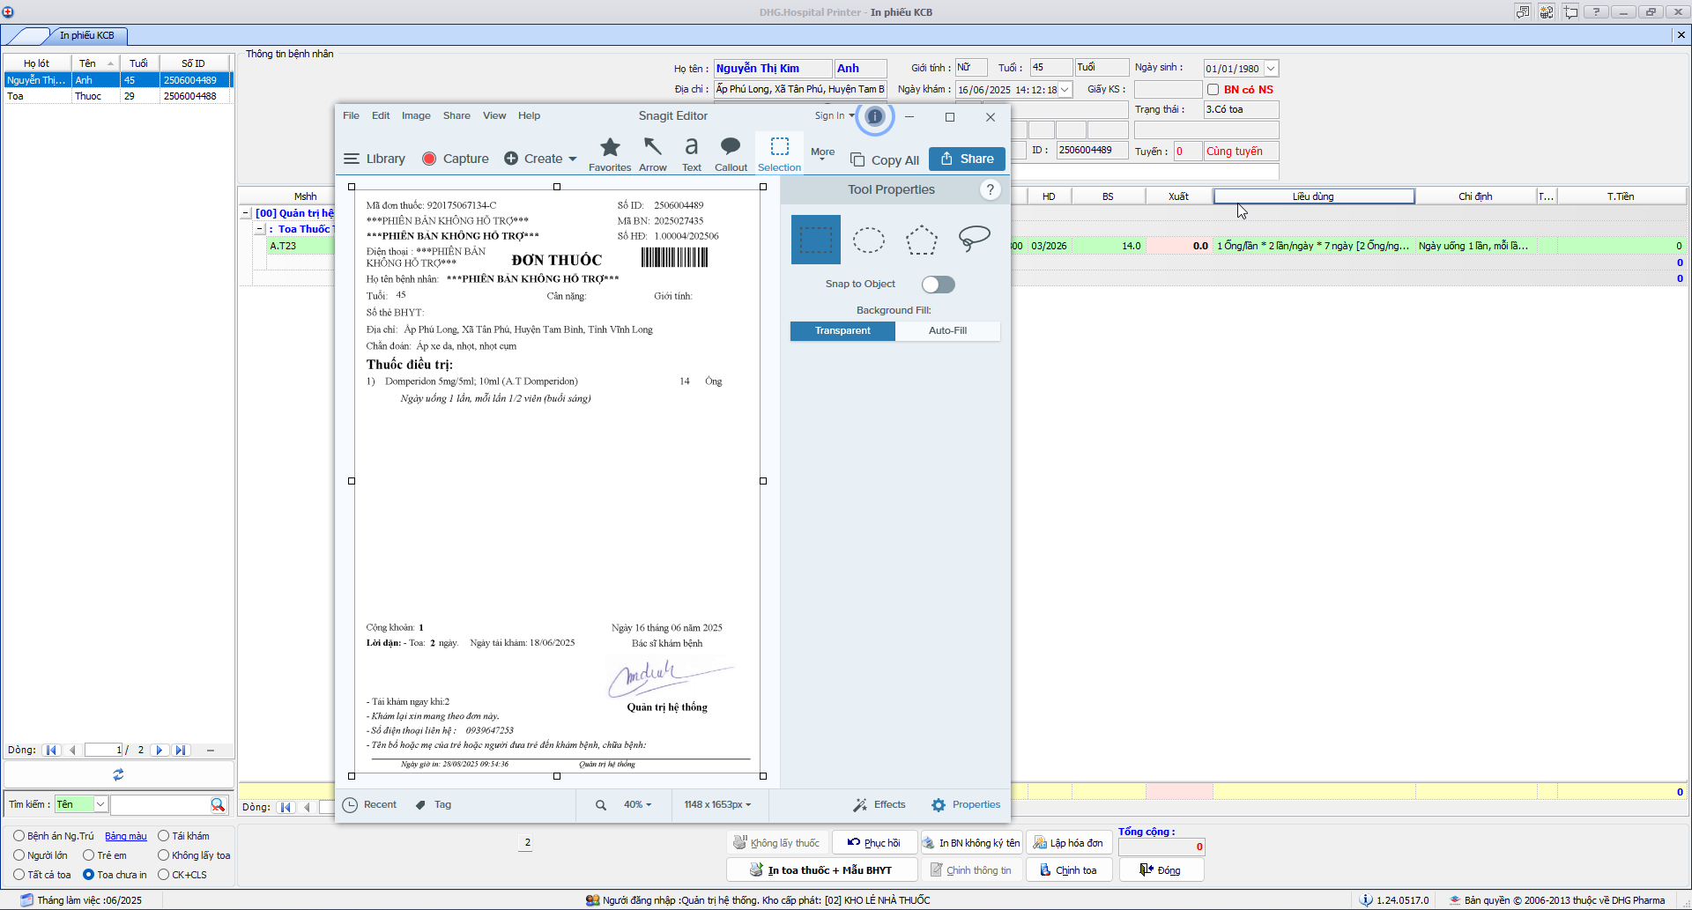Go to first row in patient list
Viewport: 1692px width, 910px height.
coord(51,751)
